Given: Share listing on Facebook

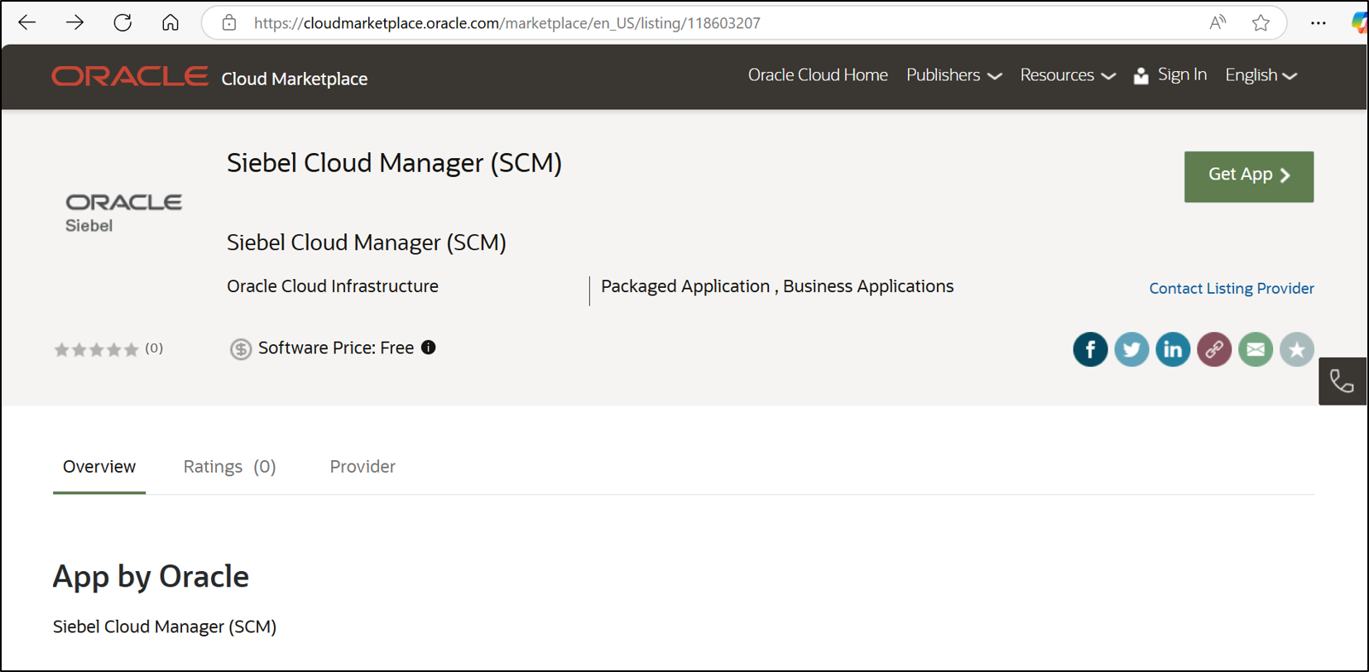Looking at the screenshot, I should pyautogui.click(x=1090, y=349).
